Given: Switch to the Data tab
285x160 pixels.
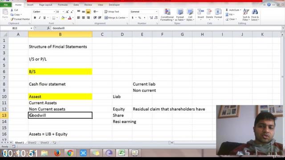Looking at the screenshot, I should coord(76,5).
